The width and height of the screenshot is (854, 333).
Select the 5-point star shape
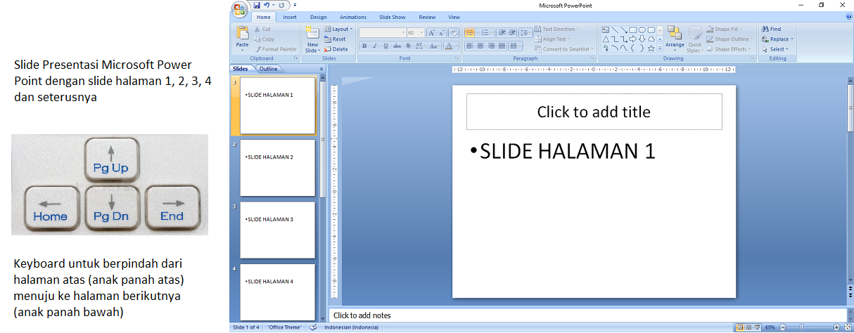coord(651,48)
